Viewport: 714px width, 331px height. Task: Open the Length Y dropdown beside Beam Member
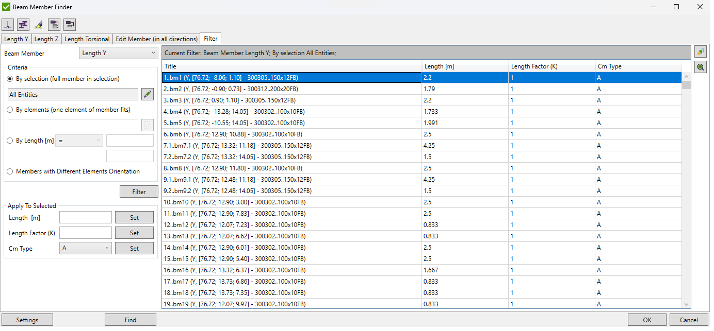point(118,53)
